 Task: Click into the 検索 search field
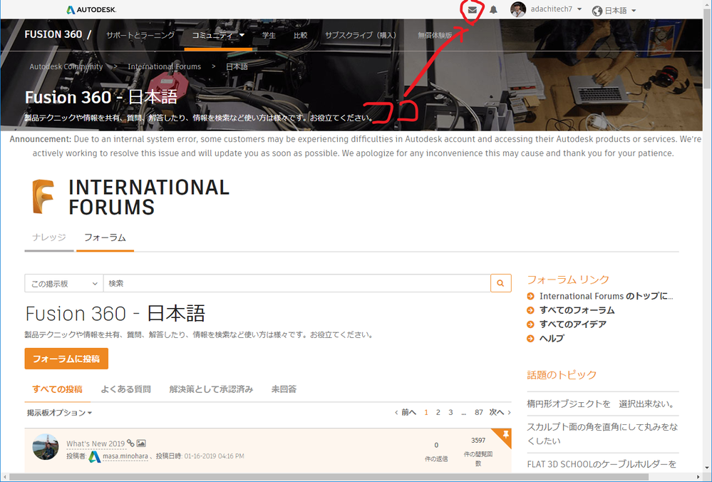point(297,283)
